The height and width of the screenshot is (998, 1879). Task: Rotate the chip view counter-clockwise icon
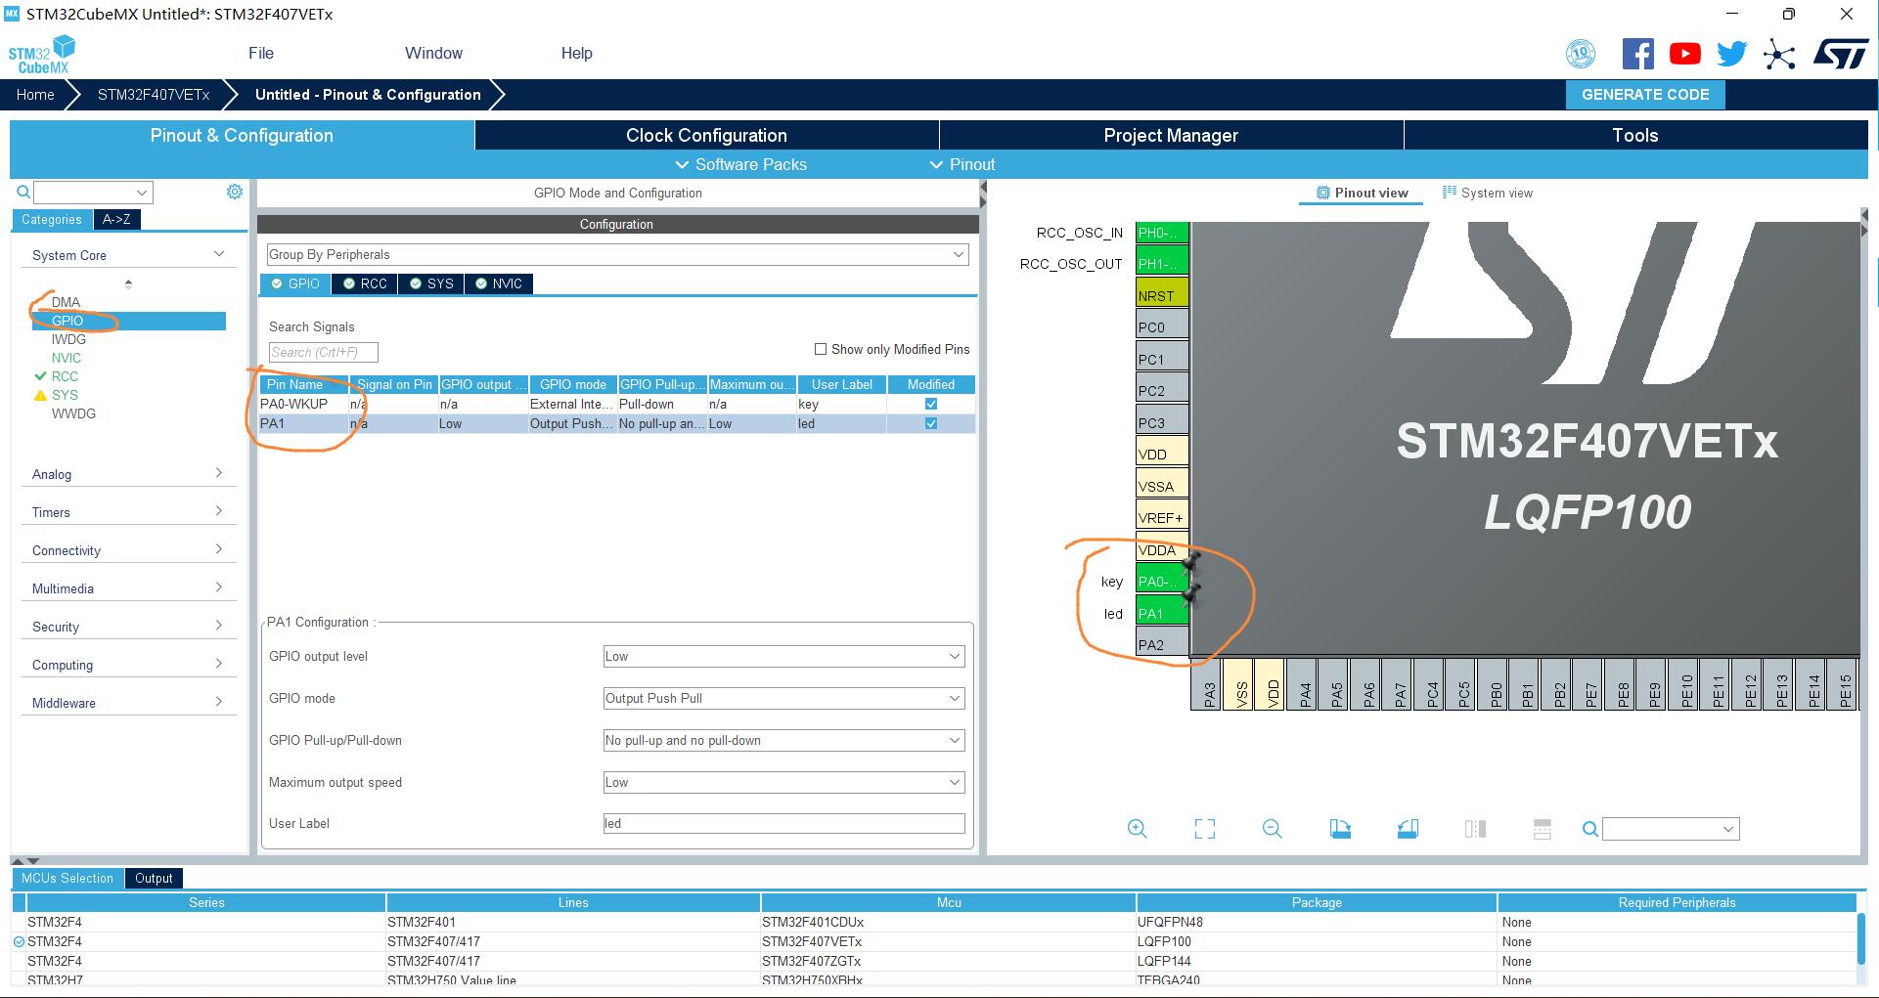(x=1408, y=829)
